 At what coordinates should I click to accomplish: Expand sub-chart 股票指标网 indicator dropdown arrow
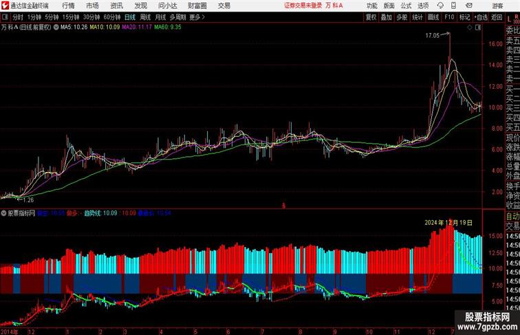click(x=3, y=213)
